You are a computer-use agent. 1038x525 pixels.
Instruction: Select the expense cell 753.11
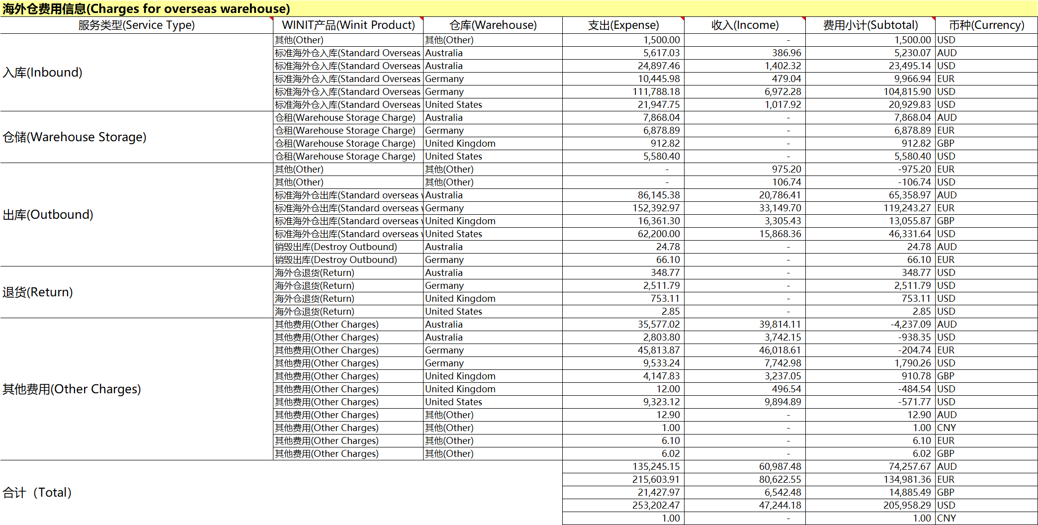pos(623,298)
